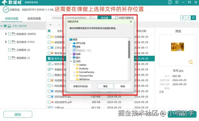Select the 视频 folder icon in the dialog
This screenshot has width=199, height=121.
click(x=74, y=54)
